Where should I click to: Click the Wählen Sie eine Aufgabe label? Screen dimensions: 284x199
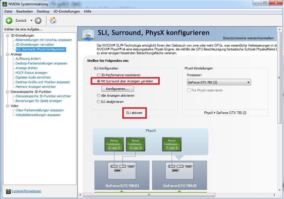tap(23, 29)
